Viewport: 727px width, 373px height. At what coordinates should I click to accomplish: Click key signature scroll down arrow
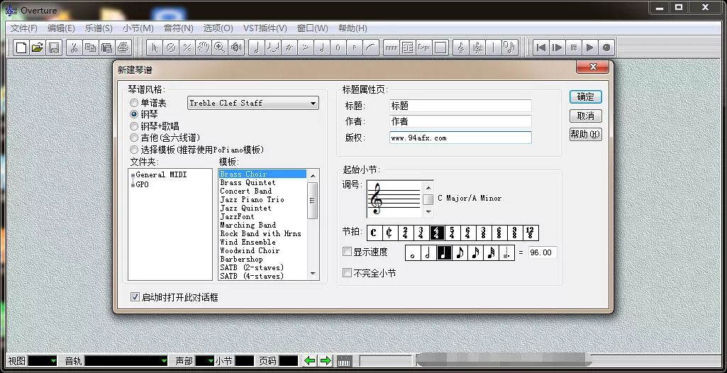428,212
